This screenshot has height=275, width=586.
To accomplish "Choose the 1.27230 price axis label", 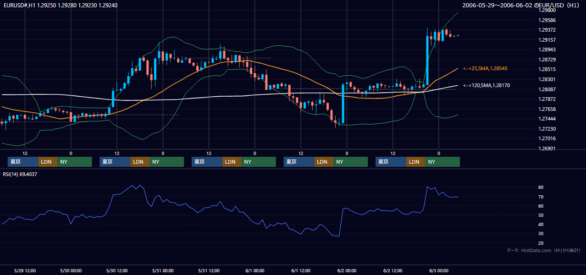I will pyautogui.click(x=547, y=129).
